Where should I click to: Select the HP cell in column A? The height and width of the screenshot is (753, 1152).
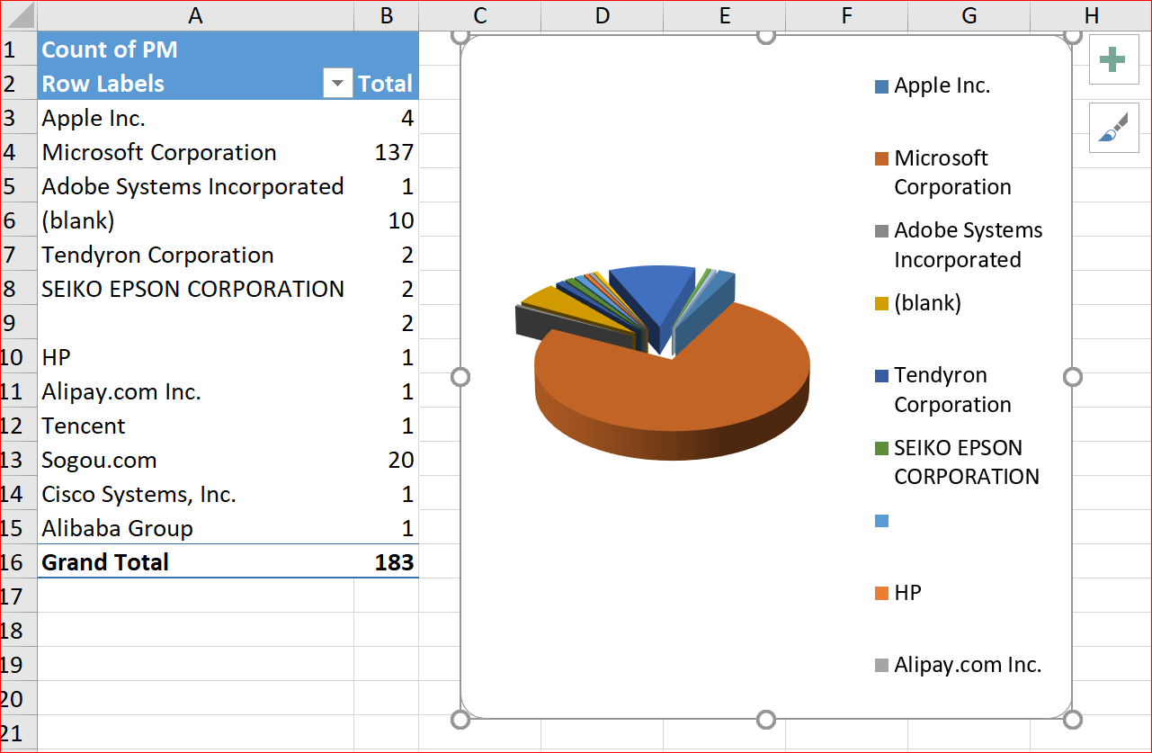point(195,357)
